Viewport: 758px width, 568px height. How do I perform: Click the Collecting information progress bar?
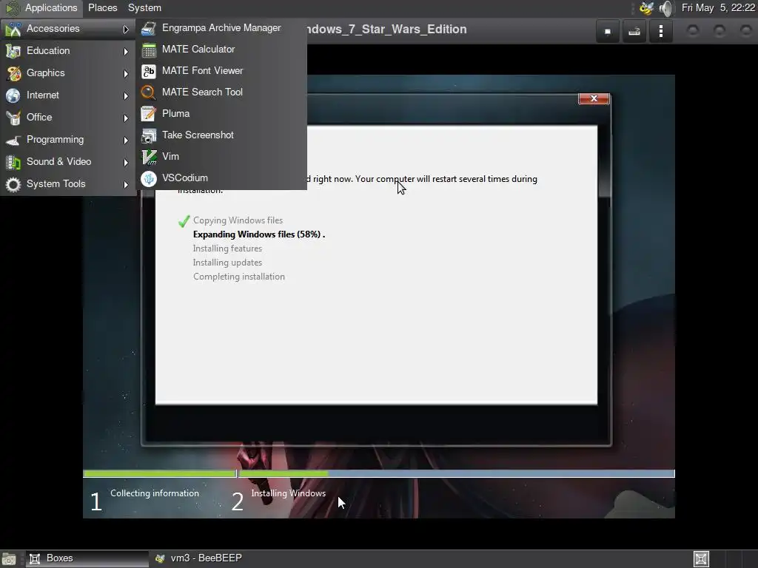160,474
